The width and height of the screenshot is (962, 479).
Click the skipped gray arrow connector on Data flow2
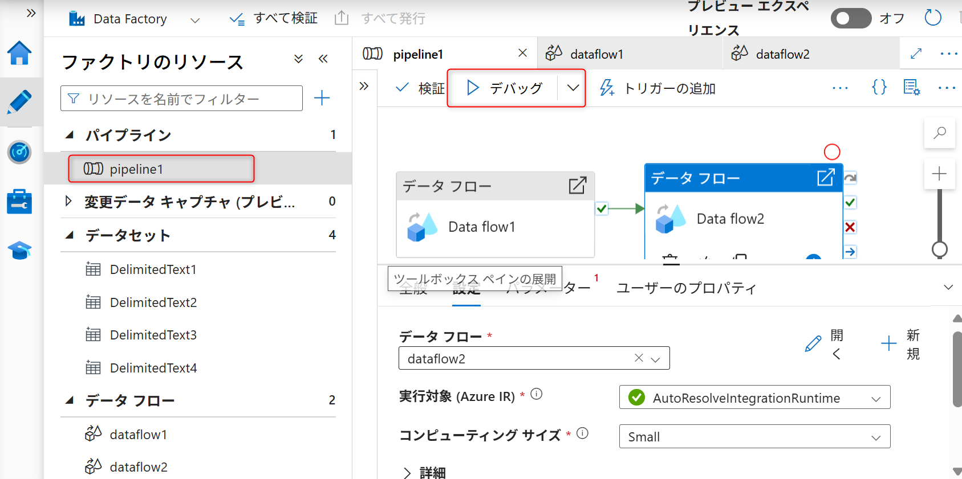tap(850, 178)
